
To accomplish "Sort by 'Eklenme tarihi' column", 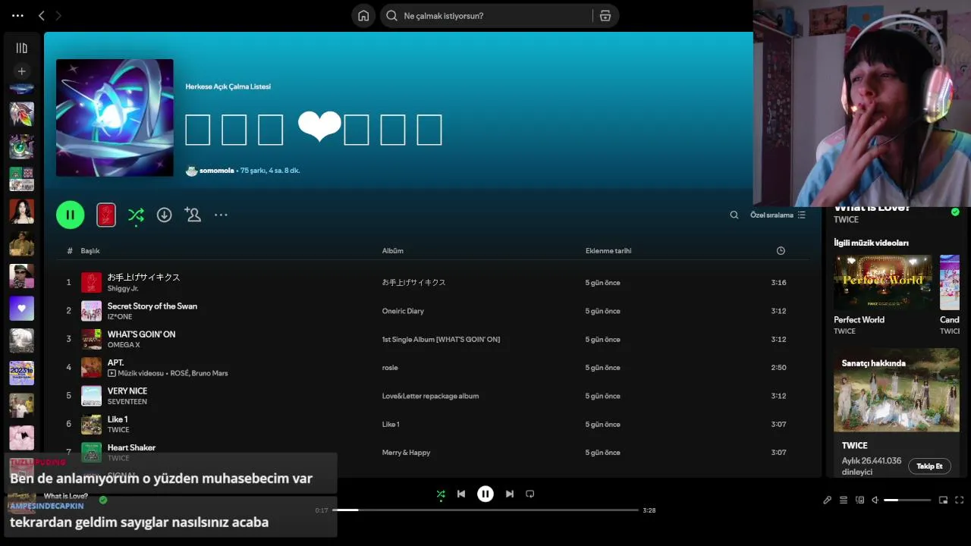I will pos(608,251).
